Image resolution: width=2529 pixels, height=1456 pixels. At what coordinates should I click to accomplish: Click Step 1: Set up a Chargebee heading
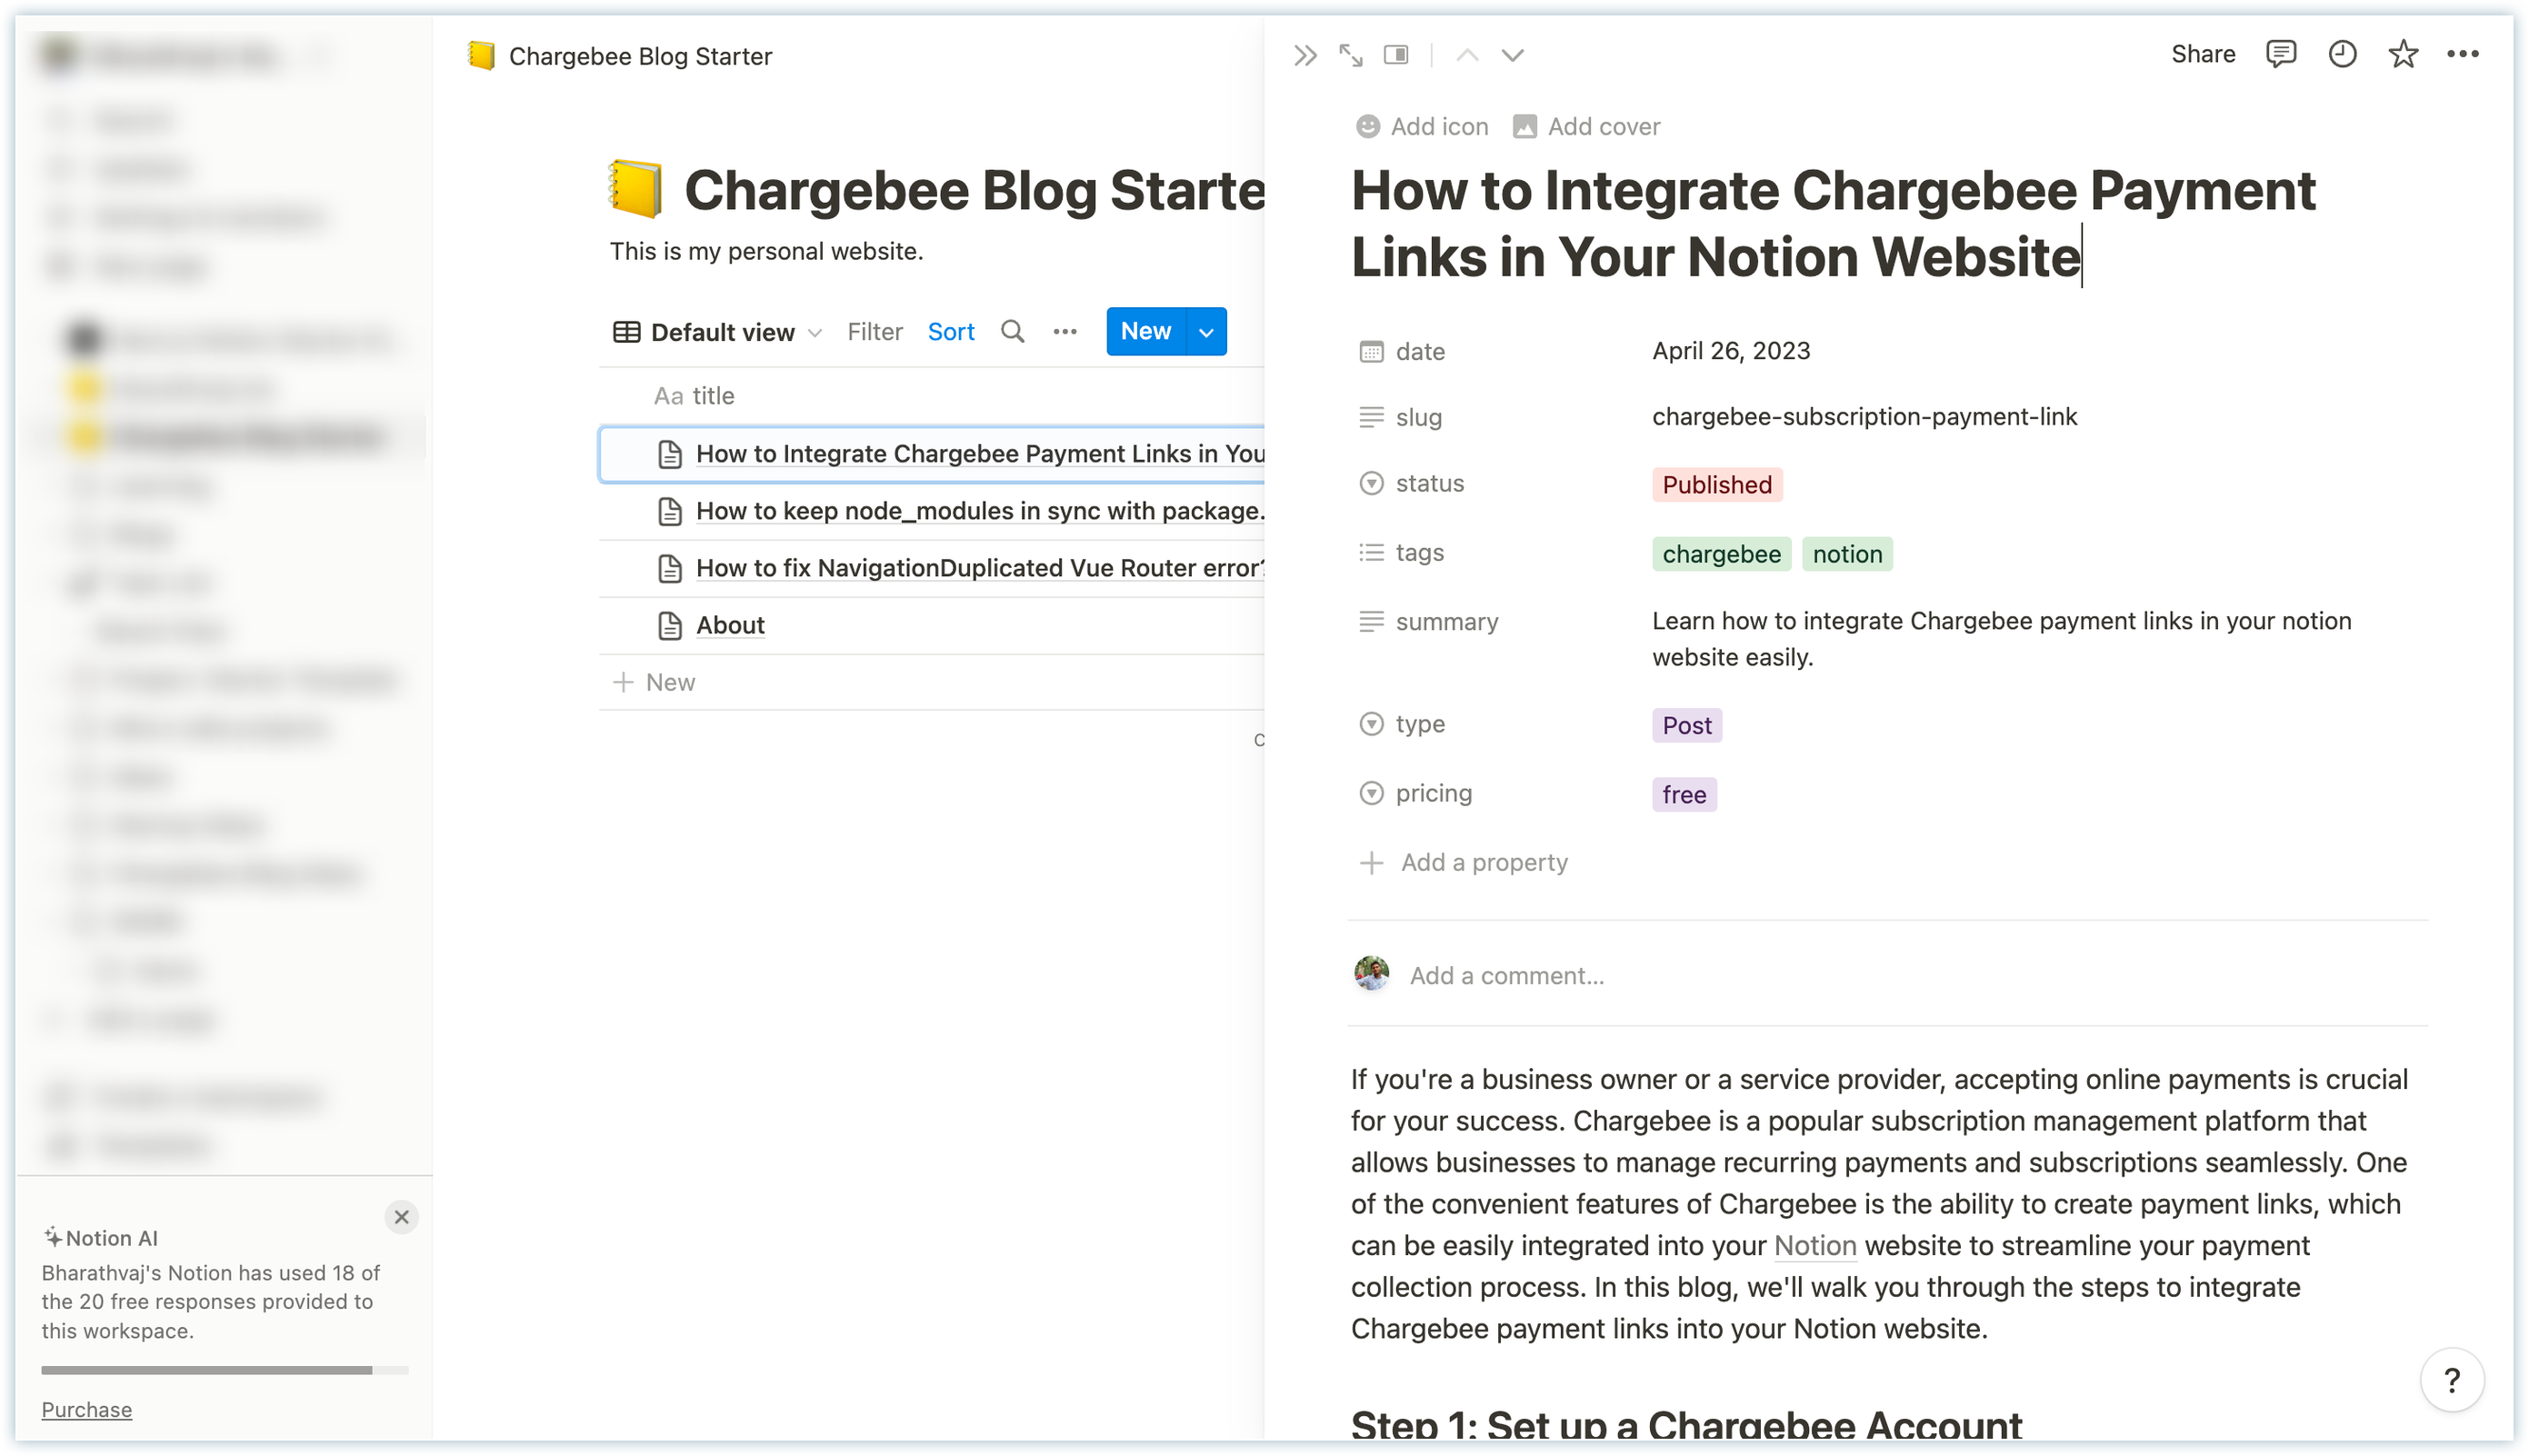click(1685, 1426)
